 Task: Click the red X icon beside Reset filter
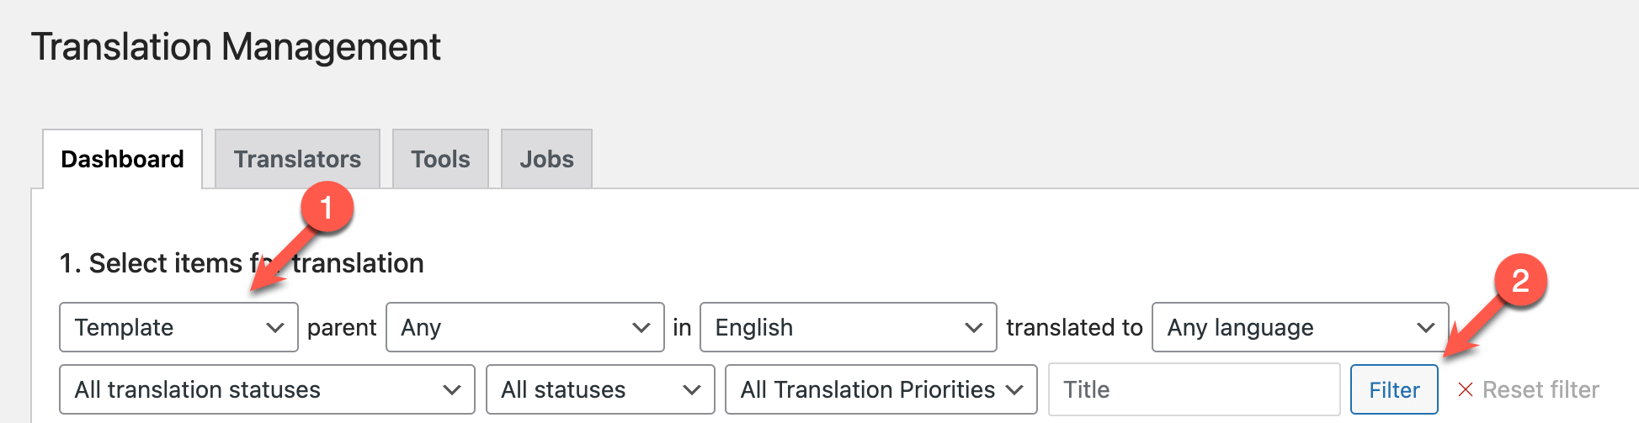1465,389
